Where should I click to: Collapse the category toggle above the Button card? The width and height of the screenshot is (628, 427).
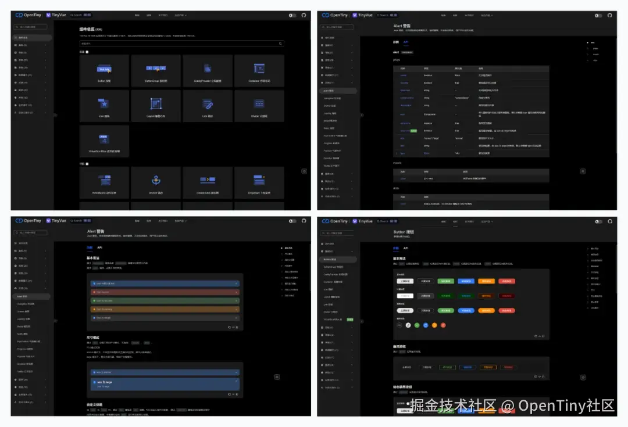(87, 52)
